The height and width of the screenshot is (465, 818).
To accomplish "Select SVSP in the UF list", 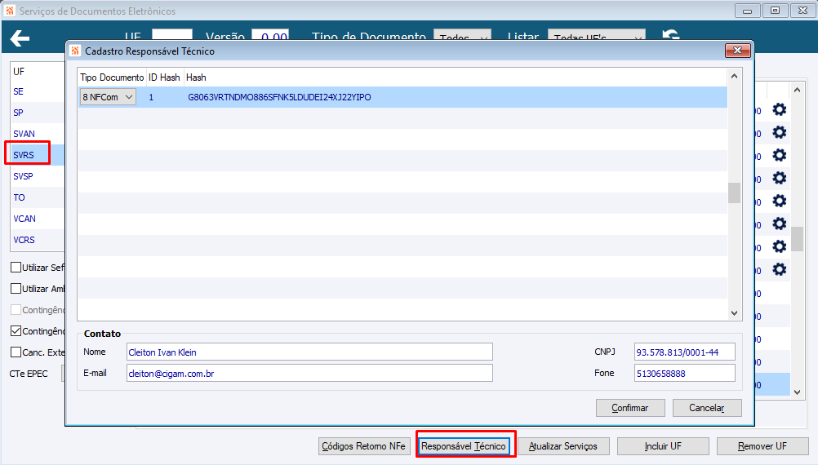I will (x=23, y=176).
